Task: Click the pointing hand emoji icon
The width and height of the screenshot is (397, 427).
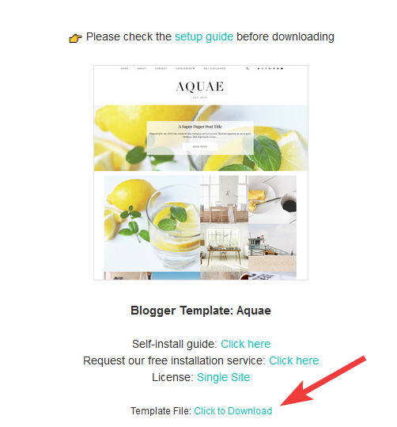Action: pyautogui.click(x=75, y=38)
